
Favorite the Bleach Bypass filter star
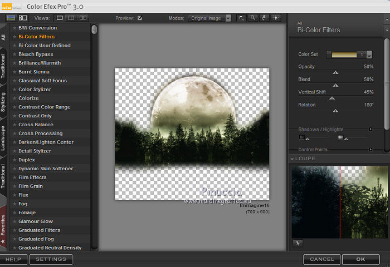pyautogui.click(x=14, y=55)
